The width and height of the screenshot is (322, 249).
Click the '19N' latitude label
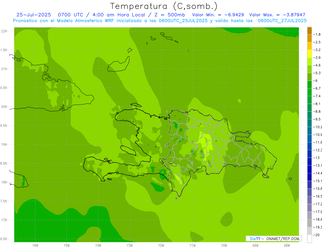(5, 144)
